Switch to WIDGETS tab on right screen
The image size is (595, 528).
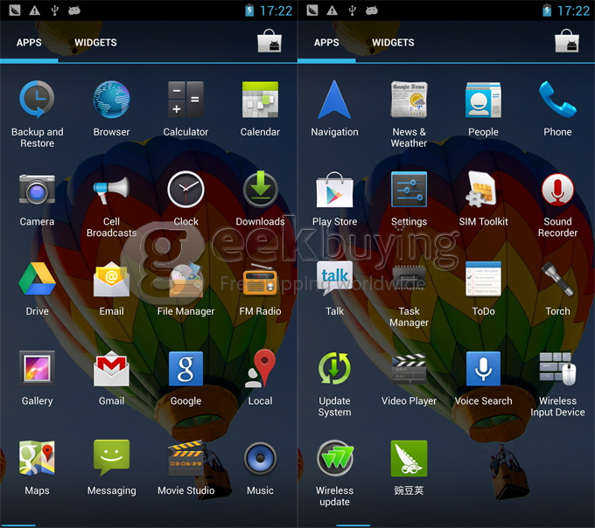393,43
